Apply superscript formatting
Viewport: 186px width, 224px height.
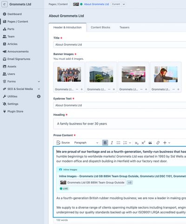click(143, 143)
